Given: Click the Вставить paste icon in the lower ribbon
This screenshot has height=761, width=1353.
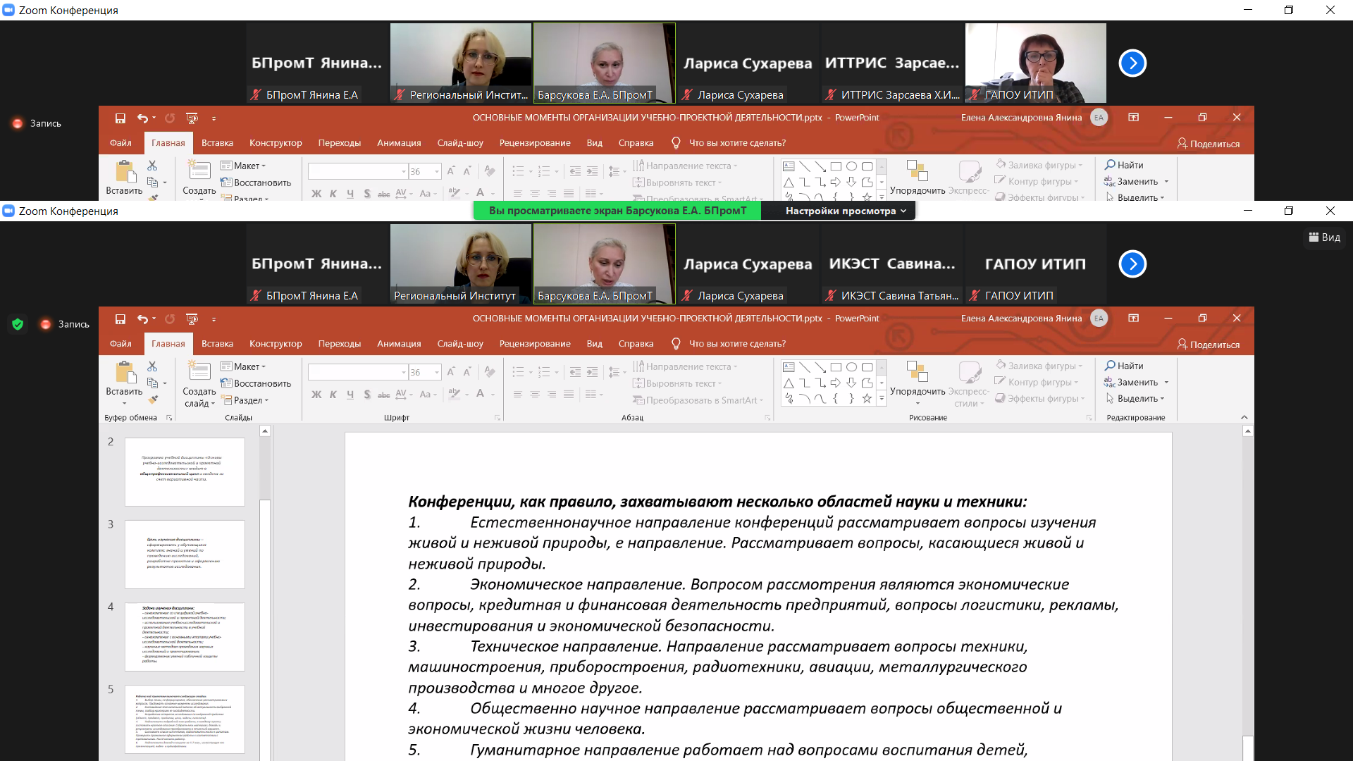Looking at the screenshot, I should pos(125,372).
